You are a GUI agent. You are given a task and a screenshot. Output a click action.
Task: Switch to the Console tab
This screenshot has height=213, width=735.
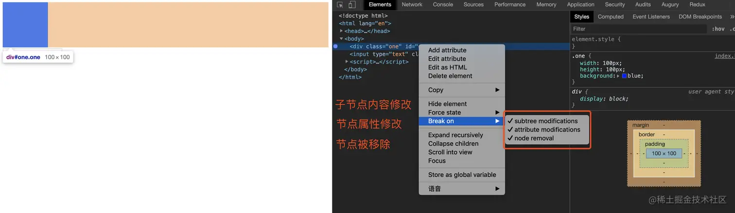[443, 4]
